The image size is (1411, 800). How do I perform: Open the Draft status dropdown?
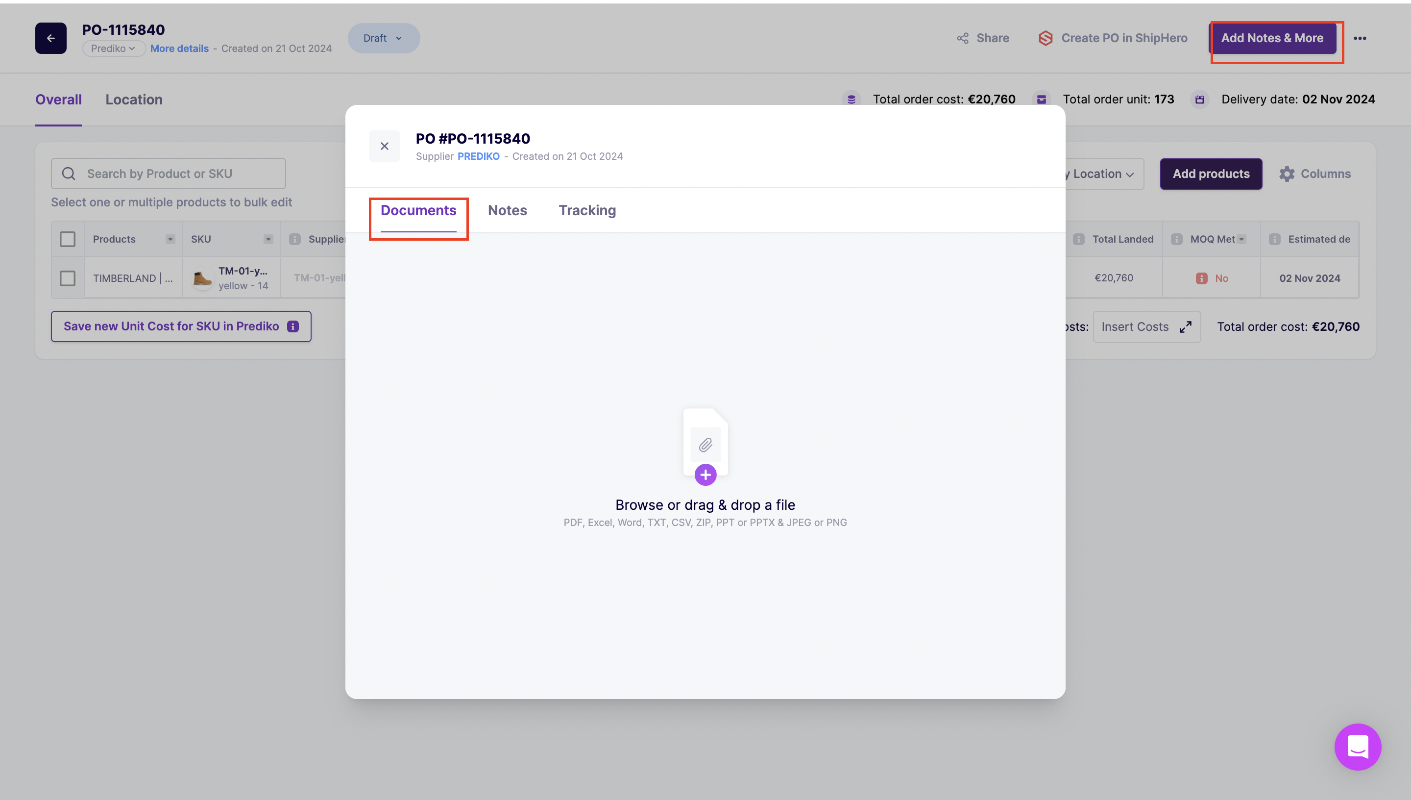(x=383, y=38)
